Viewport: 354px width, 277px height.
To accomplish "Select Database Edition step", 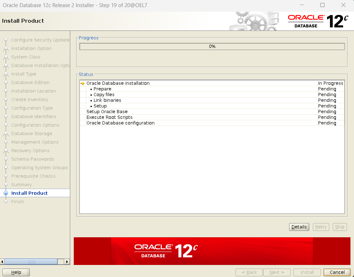I will click(x=31, y=82).
